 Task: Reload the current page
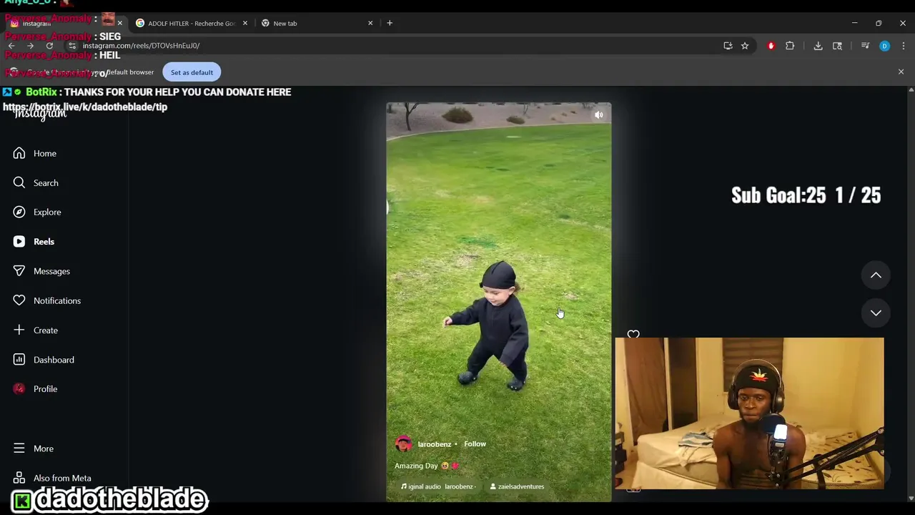49,46
